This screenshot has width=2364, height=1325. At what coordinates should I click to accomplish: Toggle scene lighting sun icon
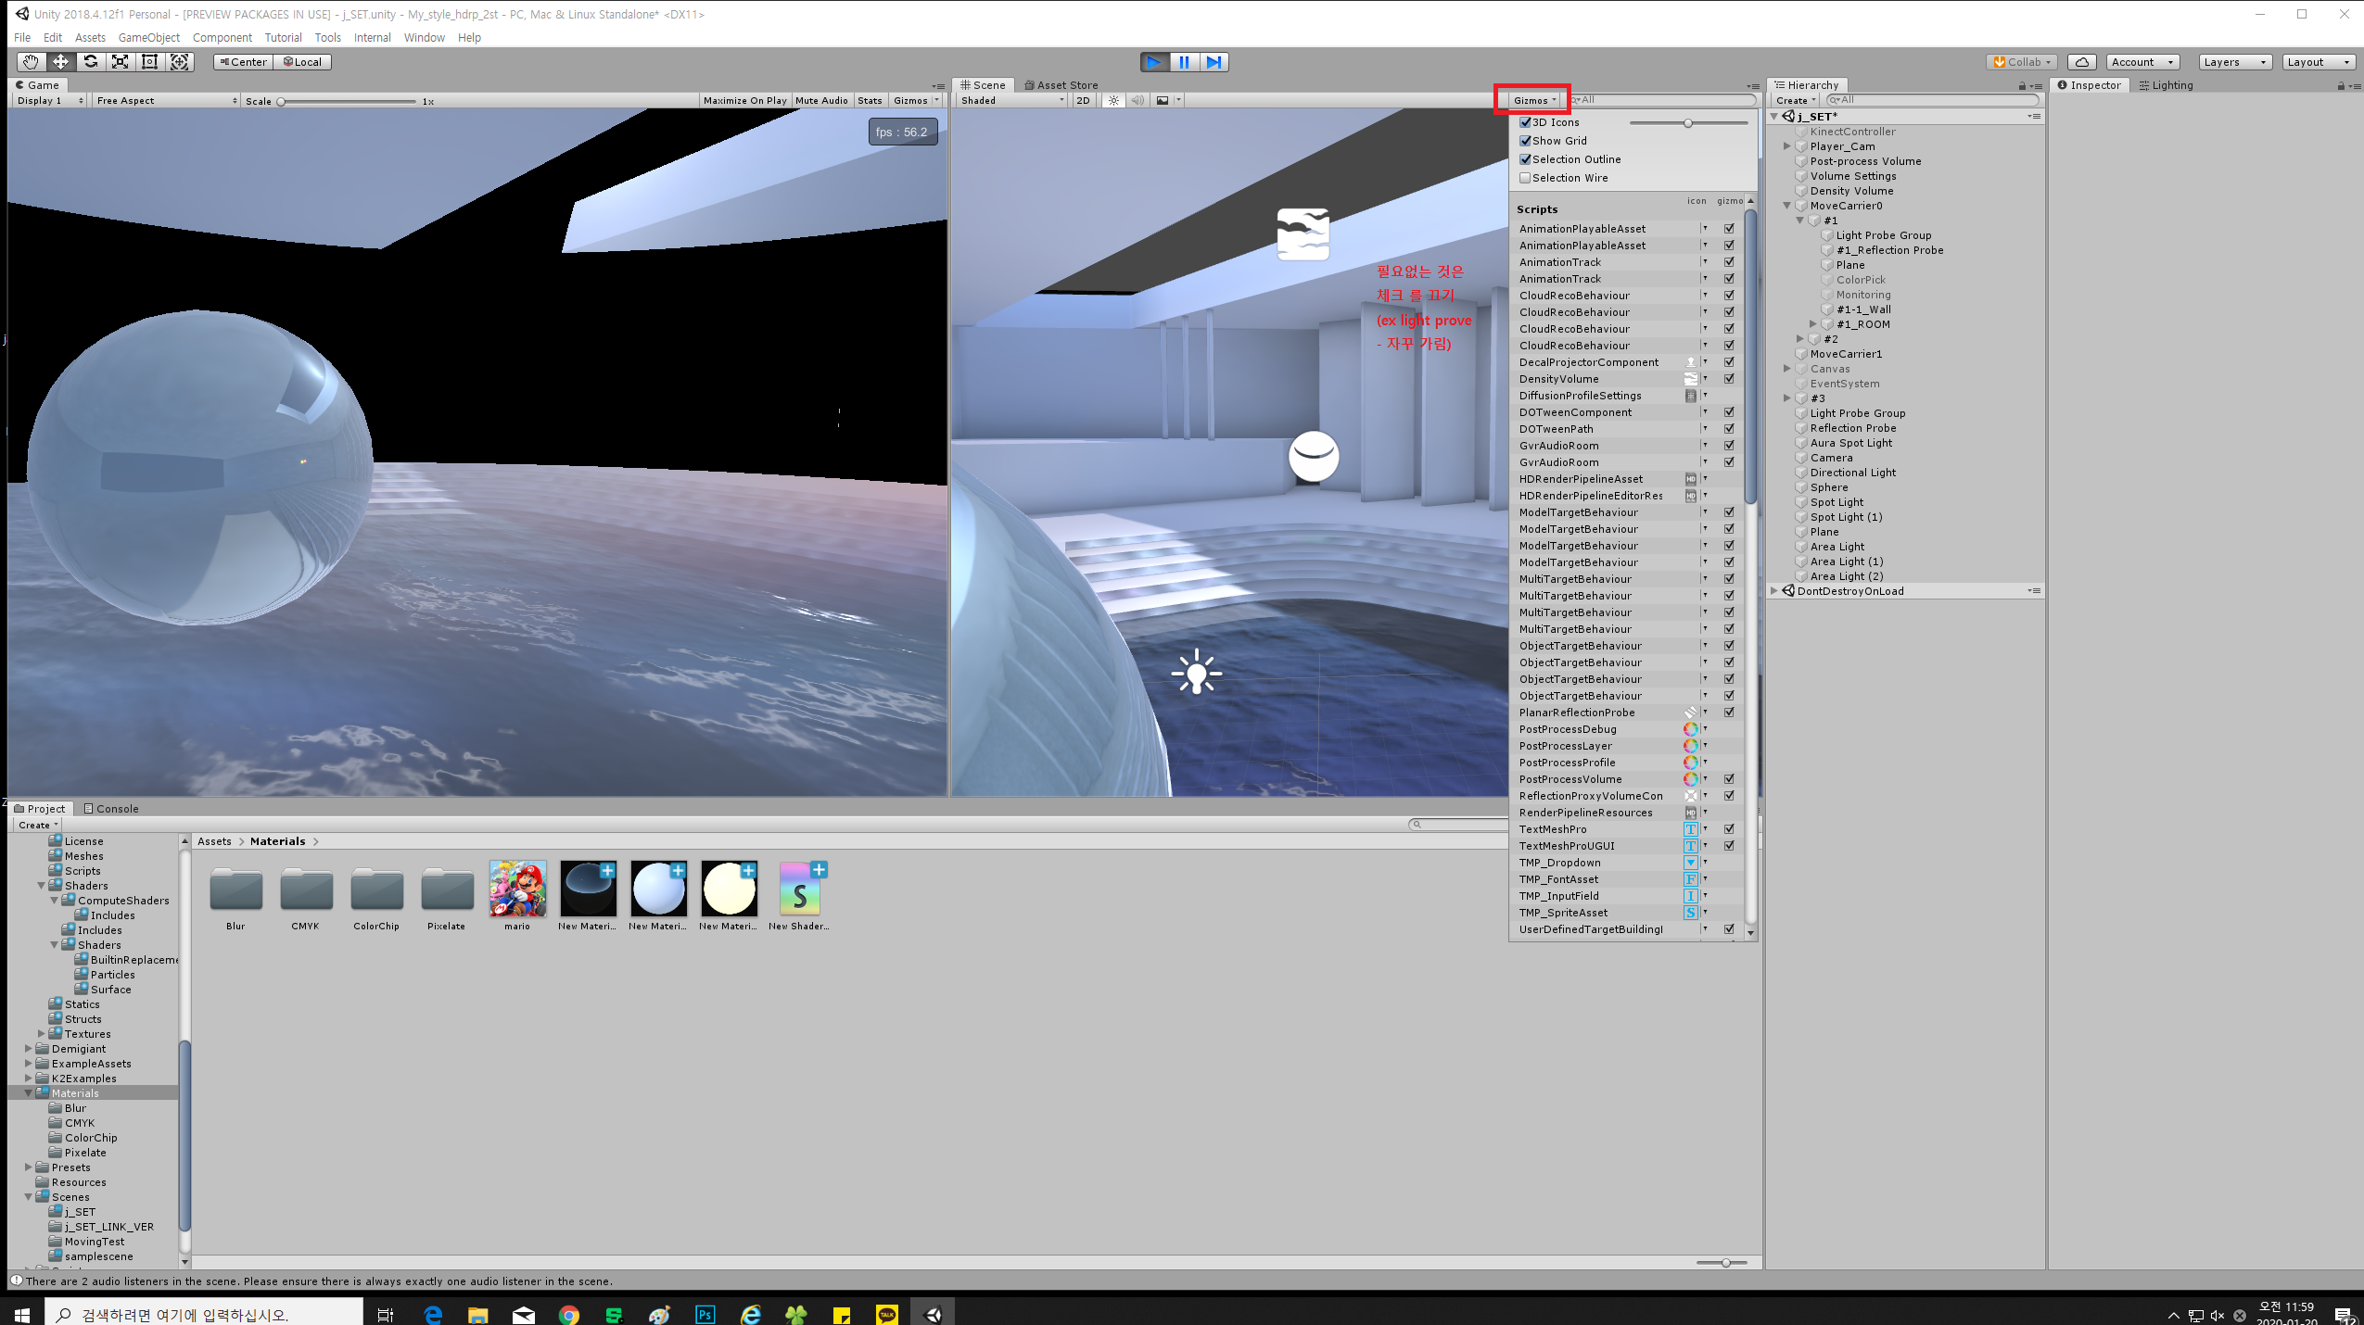pyautogui.click(x=1113, y=100)
